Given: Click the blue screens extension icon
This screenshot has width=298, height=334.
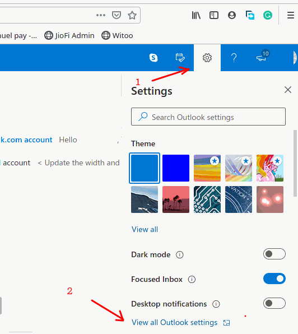Looking at the screenshot, I should coord(250,15).
